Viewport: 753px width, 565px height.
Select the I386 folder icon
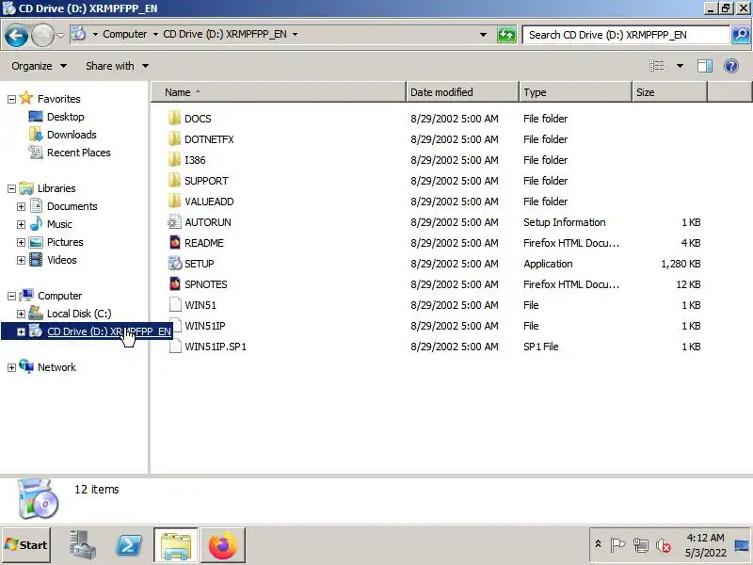pos(174,159)
